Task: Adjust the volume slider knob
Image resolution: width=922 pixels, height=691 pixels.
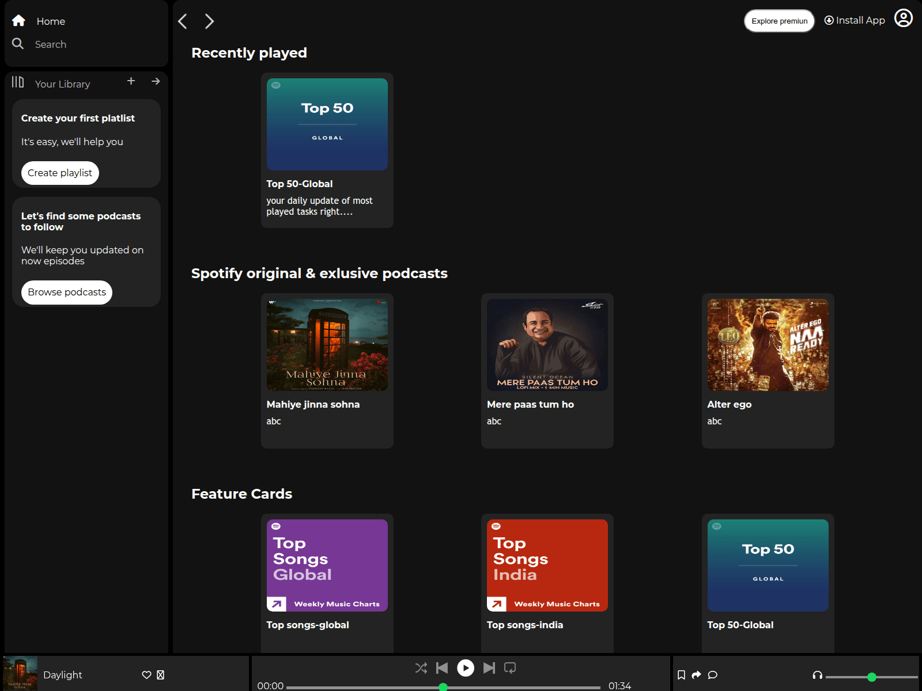Action: (872, 677)
